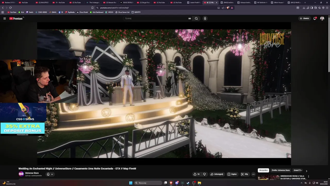Open Greenhouse Room suggested video thumbnail
330x186 pixels.
pyautogui.click(x=268, y=177)
